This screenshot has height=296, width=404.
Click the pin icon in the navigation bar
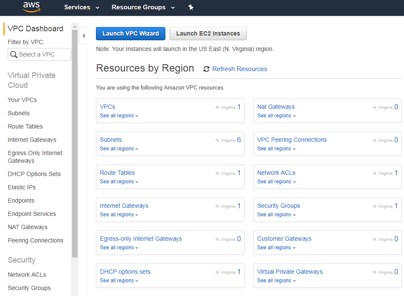click(191, 7)
